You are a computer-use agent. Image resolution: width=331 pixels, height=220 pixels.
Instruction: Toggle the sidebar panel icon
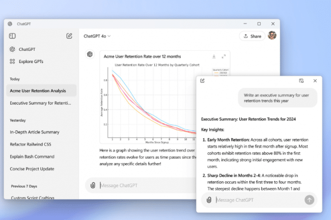[x=12, y=36]
